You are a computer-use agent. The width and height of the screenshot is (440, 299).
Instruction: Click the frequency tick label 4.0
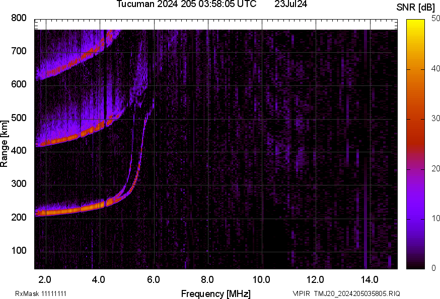coord(99,280)
